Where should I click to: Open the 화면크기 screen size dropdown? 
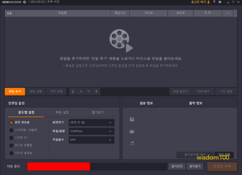click(91, 123)
